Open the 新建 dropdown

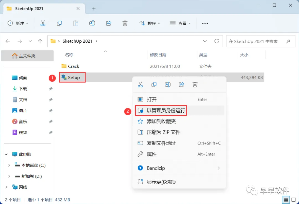click(x=18, y=23)
